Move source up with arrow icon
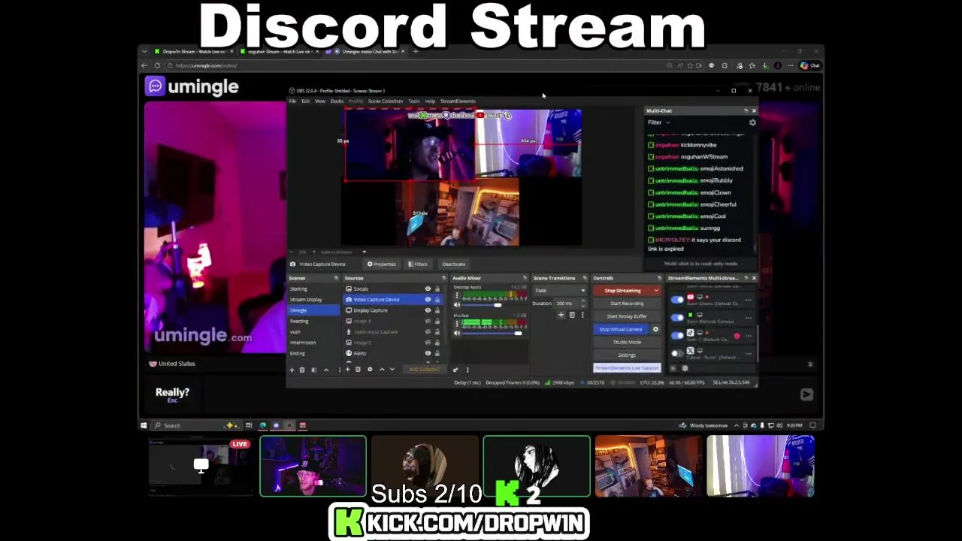The width and height of the screenshot is (962, 541). [x=382, y=370]
